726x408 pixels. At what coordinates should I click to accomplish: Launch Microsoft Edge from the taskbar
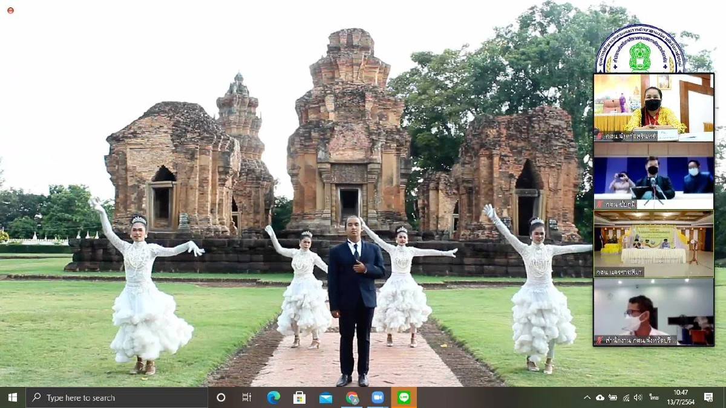(273, 397)
